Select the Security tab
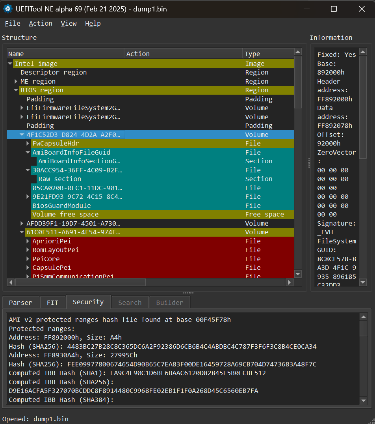The height and width of the screenshot is (424, 375). [x=88, y=302]
